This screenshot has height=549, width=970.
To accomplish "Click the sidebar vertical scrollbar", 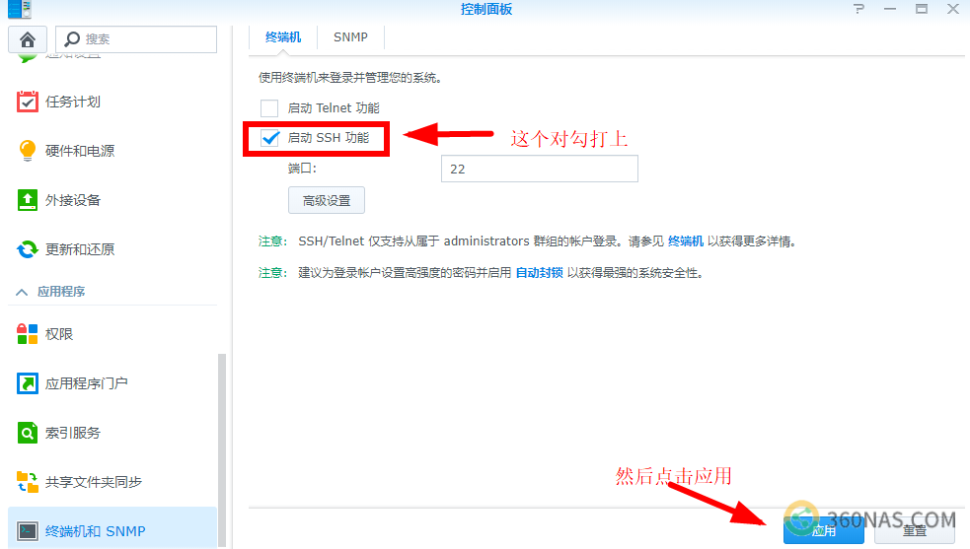I will click(x=222, y=449).
